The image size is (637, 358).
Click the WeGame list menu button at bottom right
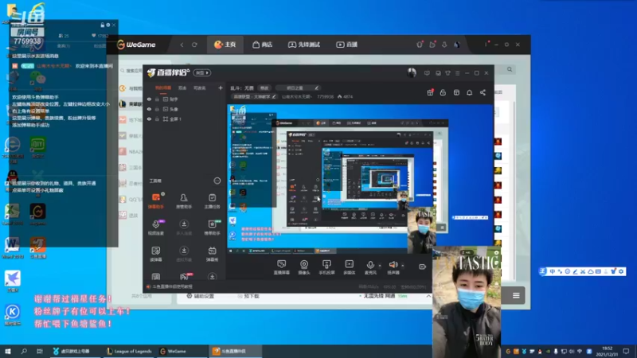516,295
